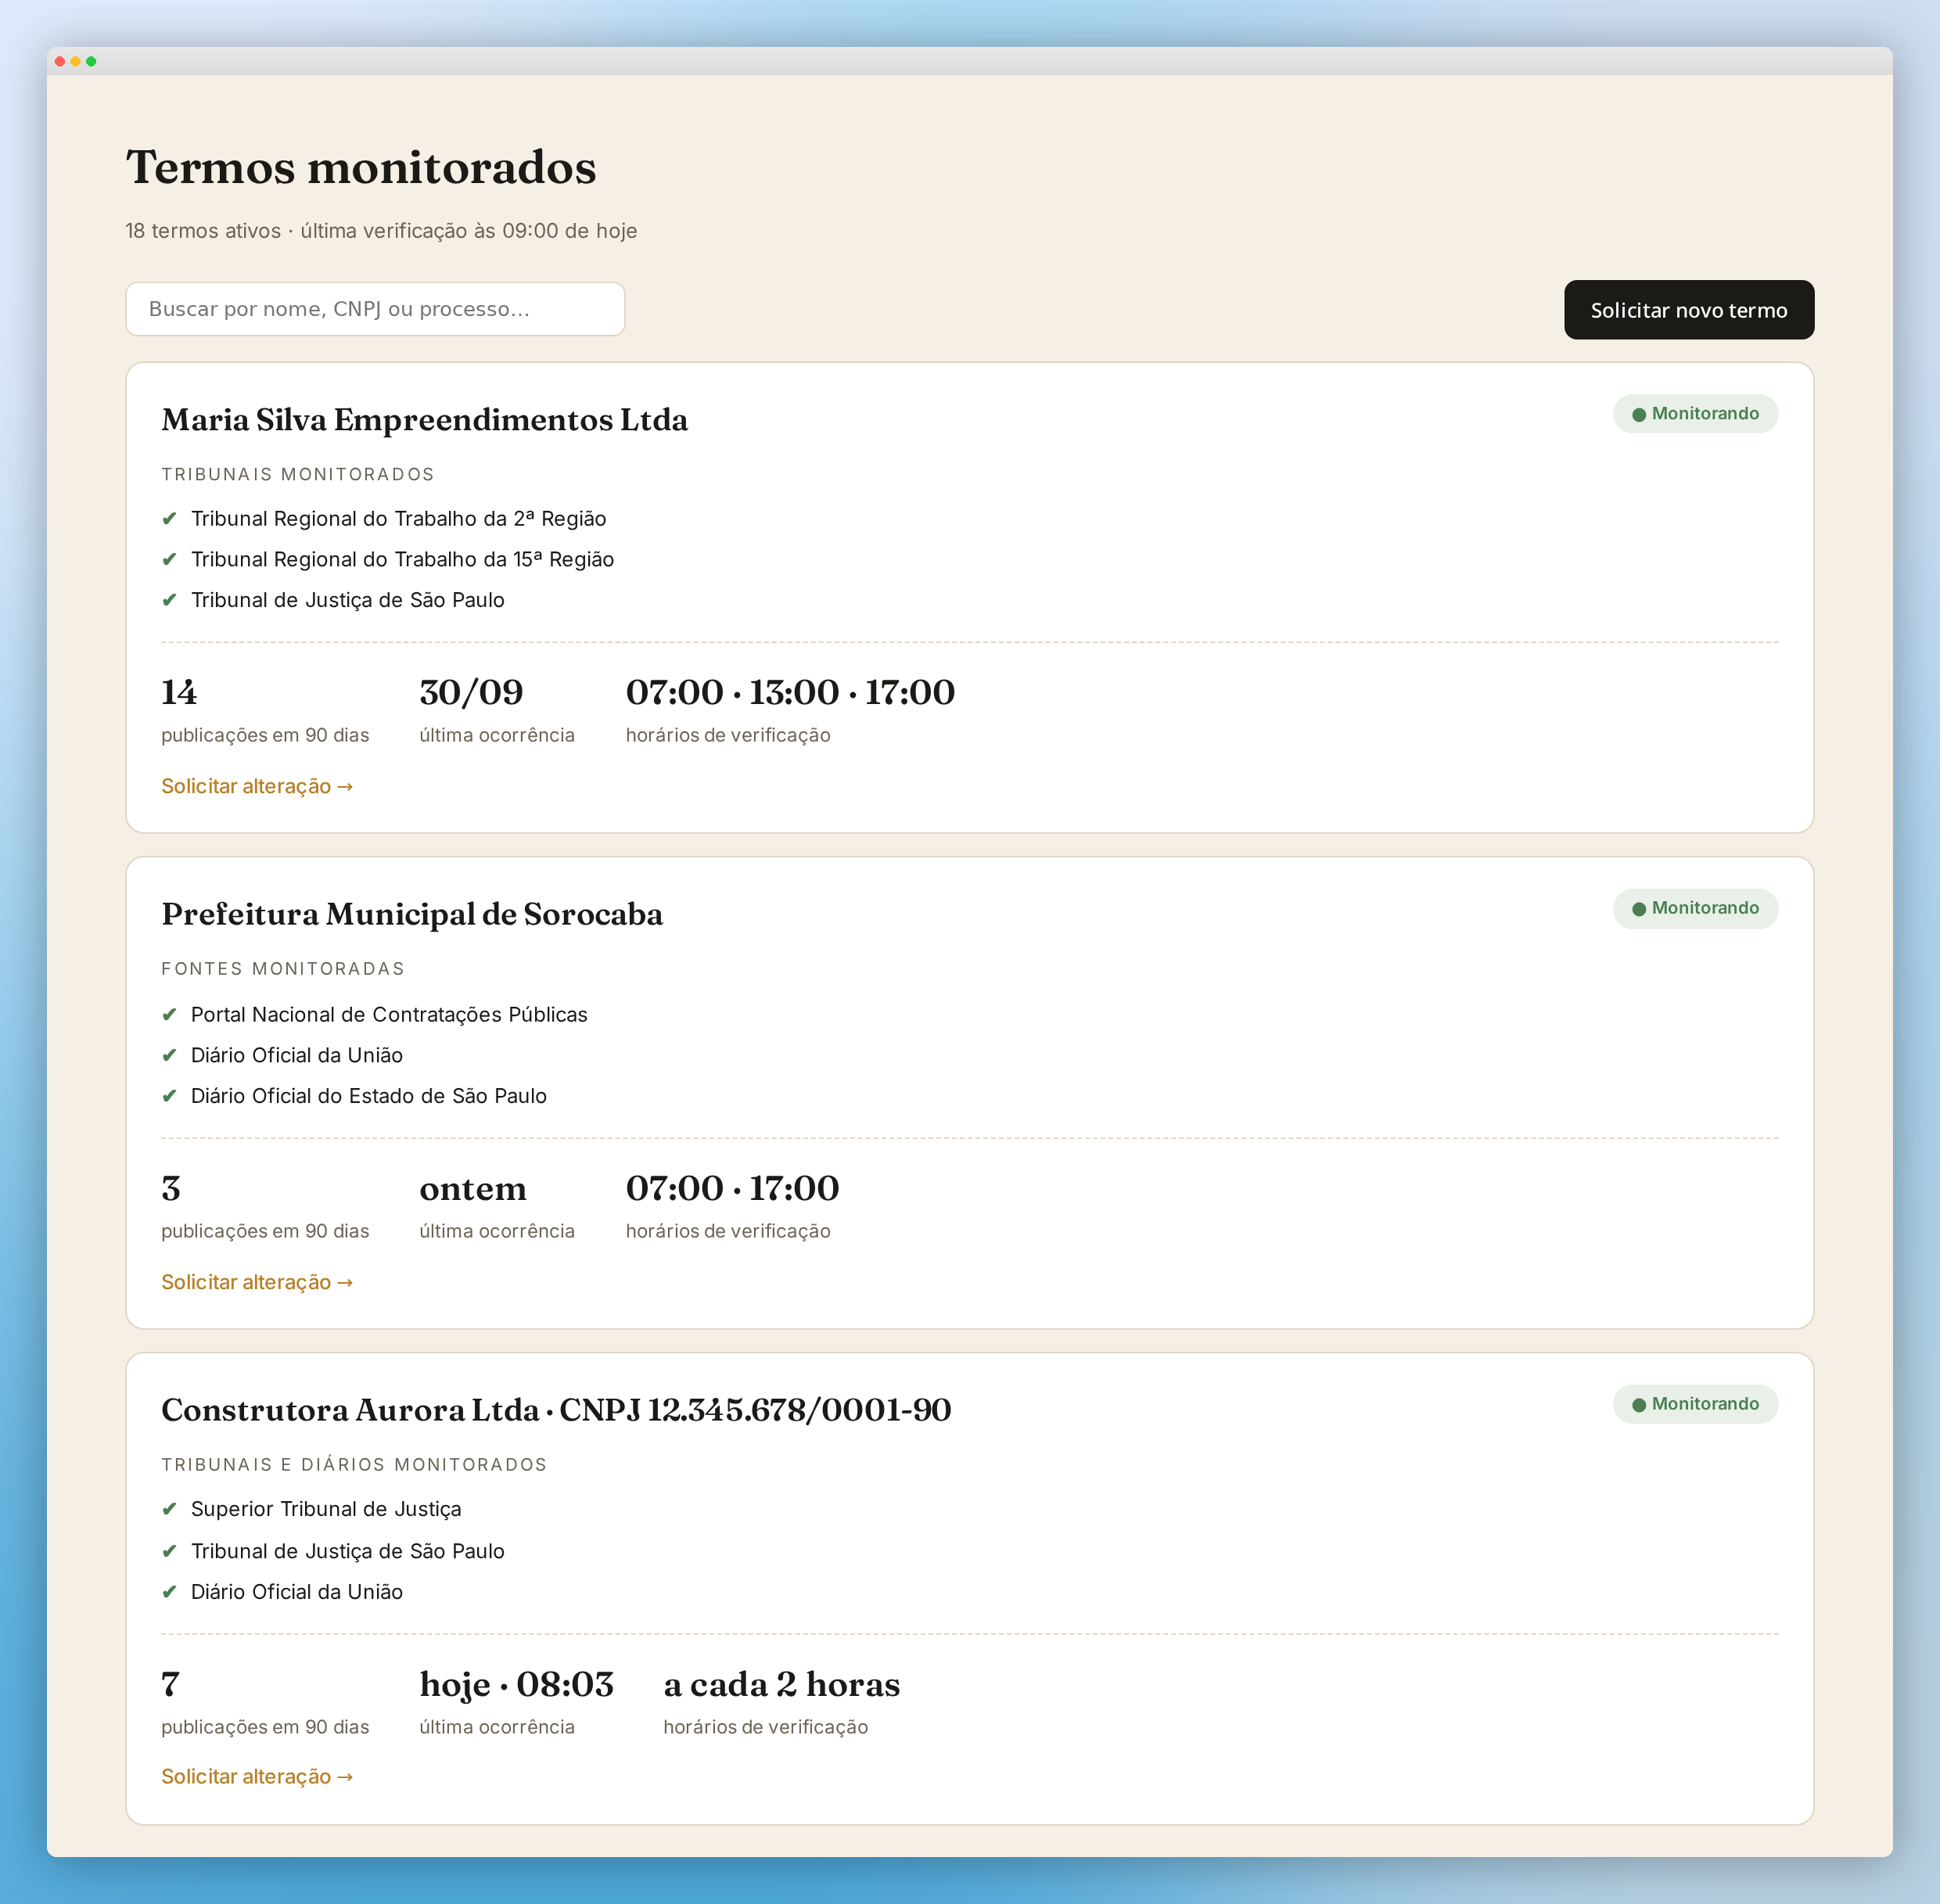Click the TRIBUNAIS E DIÁRIOS MONITORADOS label
This screenshot has height=1904, width=1940.
click(x=354, y=1464)
